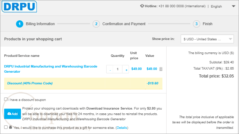Click the hotline phone icon
Viewport: 239px width, 134px height.
142,6
